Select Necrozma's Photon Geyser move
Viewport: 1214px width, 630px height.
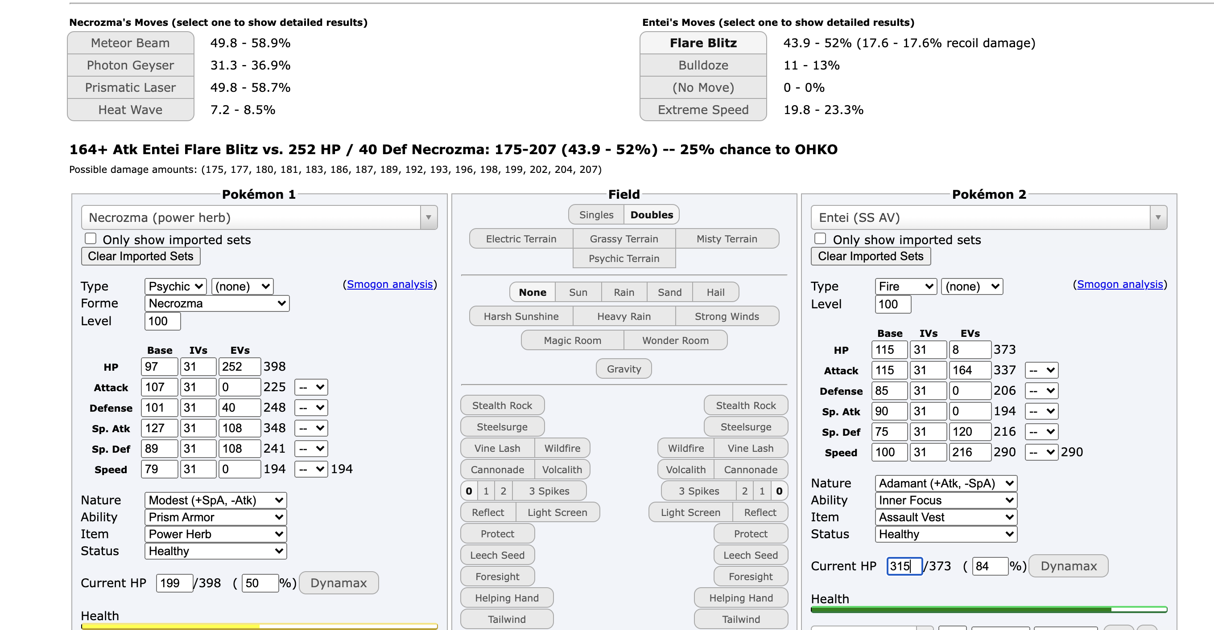click(131, 65)
